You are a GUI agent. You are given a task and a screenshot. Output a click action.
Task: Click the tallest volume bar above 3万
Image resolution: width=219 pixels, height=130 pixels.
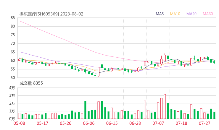[165, 107]
